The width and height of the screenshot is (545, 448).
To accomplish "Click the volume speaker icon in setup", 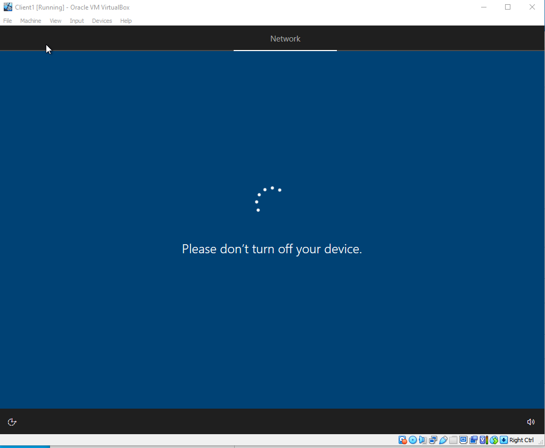I will [x=531, y=422].
